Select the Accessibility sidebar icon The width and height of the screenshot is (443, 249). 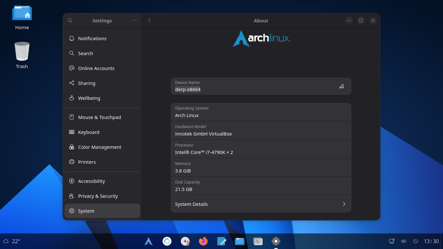pyautogui.click(x=72, y=181)
